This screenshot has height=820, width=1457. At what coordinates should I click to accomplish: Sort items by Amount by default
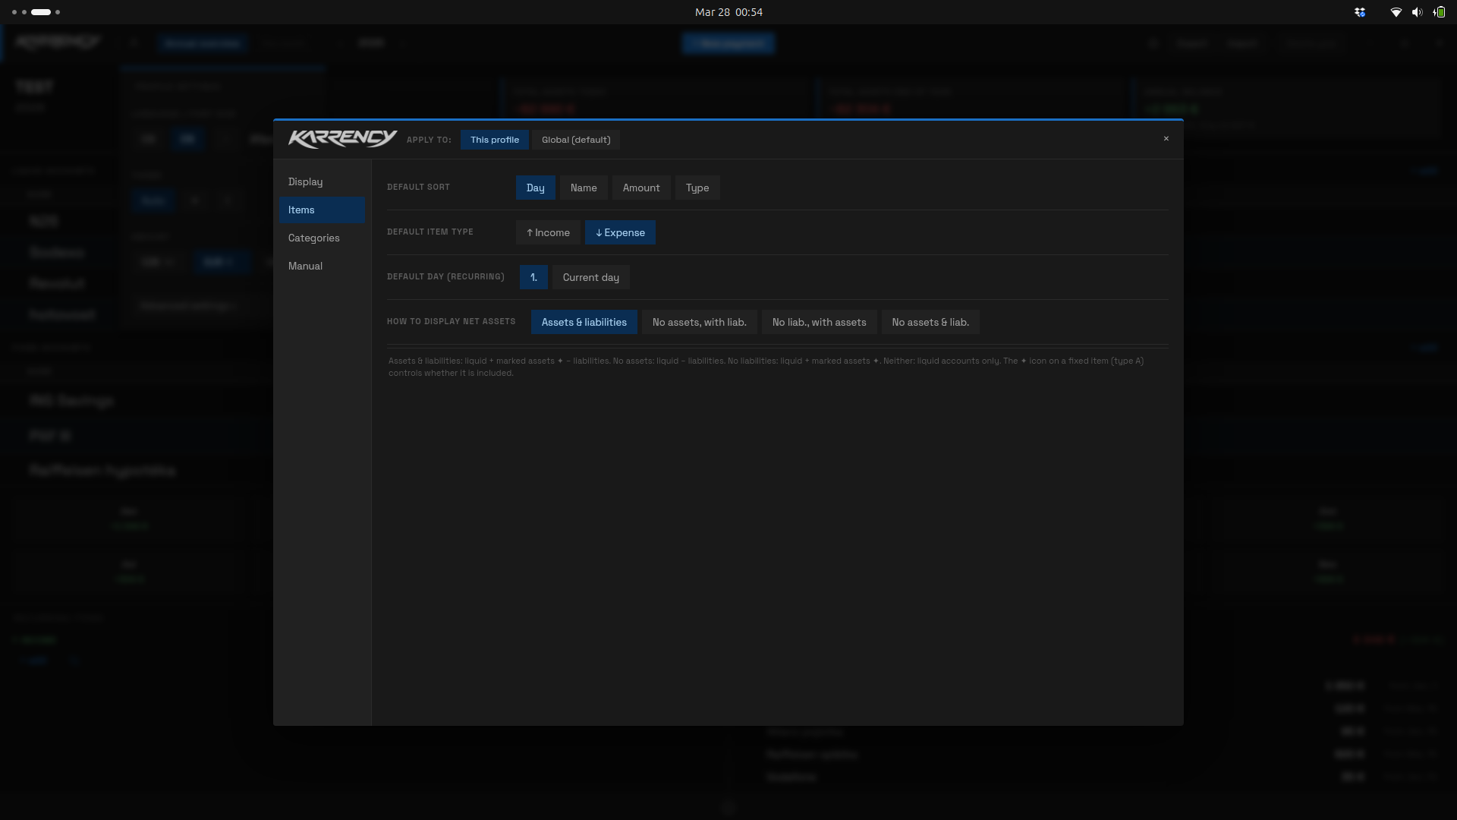641,188
